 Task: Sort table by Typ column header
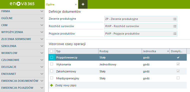(x=77, y=51)
